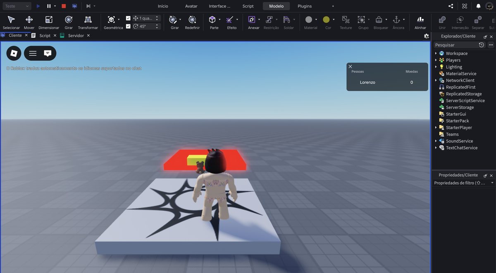This screenshot has height=273, width=496.
Task: Click the Efeito sparkle icon
Action: click(230, 20)
